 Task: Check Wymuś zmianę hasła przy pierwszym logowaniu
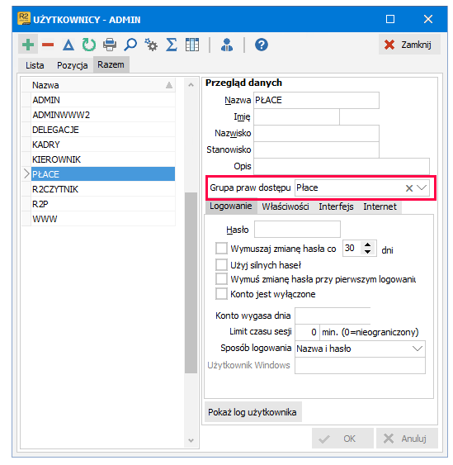click(x=221, y=279)
